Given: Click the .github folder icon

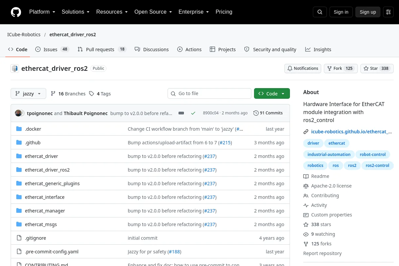Looking at the screenshot, I should pyautogui.click(x=19, y=143).
